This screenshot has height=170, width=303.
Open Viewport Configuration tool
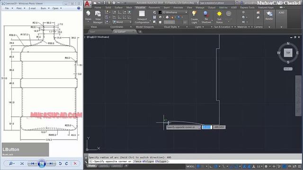click(x=142, y=17)
